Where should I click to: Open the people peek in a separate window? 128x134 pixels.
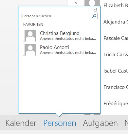(x=96, y=10)
